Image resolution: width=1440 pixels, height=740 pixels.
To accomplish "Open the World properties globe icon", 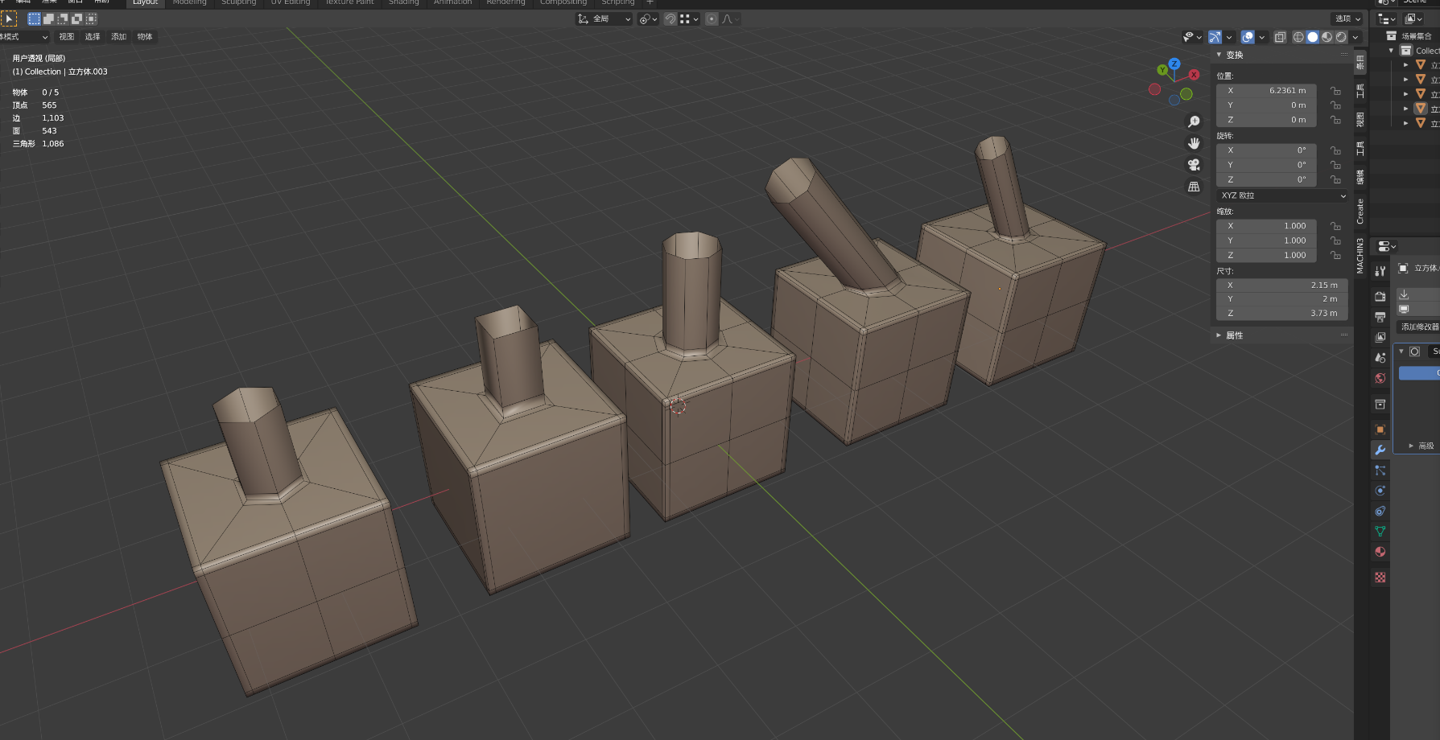I will pos(1380,378).
